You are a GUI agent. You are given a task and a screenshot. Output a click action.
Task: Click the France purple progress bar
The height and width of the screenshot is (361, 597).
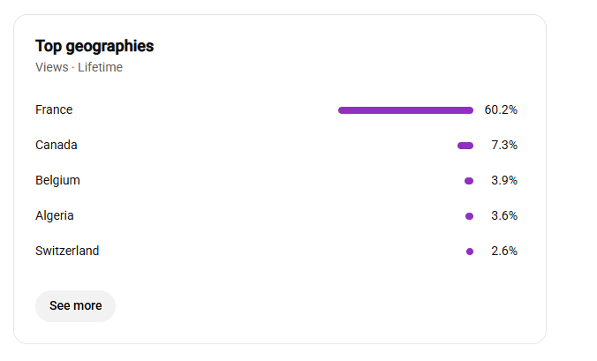click(x=406, y=110)
